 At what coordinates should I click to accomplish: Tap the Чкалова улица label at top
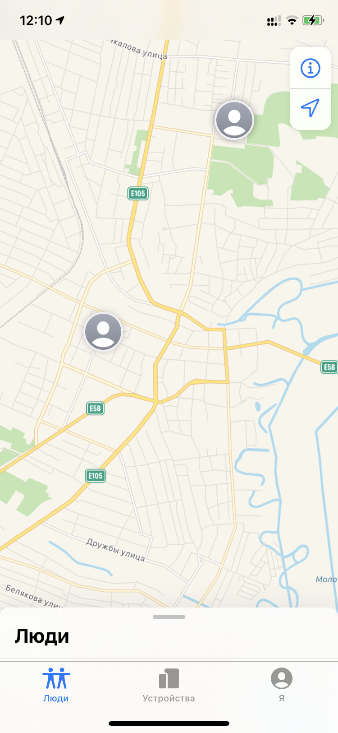[x=138, y=50]
